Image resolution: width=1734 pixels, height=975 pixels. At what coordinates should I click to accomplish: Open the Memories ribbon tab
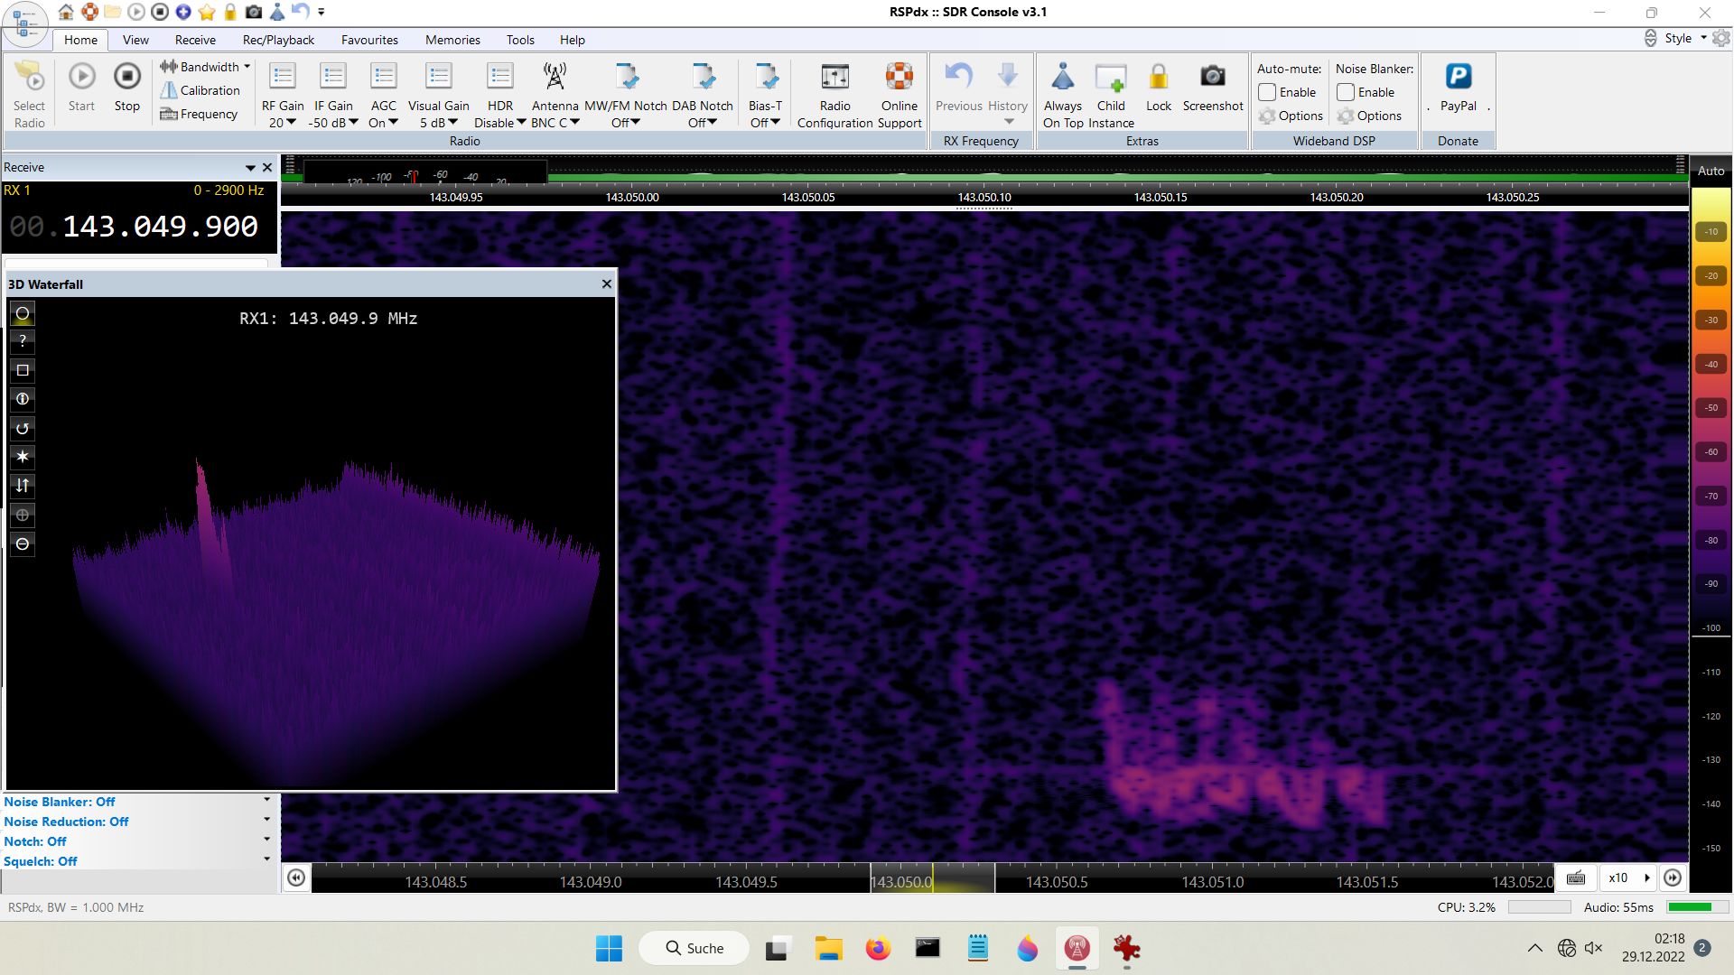452,40
